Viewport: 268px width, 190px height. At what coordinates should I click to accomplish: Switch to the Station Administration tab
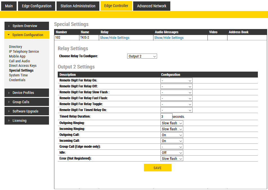pyautogui.click(x=78, y=6)
